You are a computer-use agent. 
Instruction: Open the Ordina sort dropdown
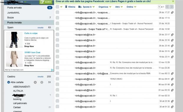point(131,7)
